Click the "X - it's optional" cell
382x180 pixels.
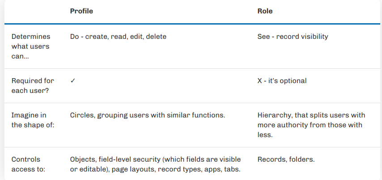tap(282, 81)
